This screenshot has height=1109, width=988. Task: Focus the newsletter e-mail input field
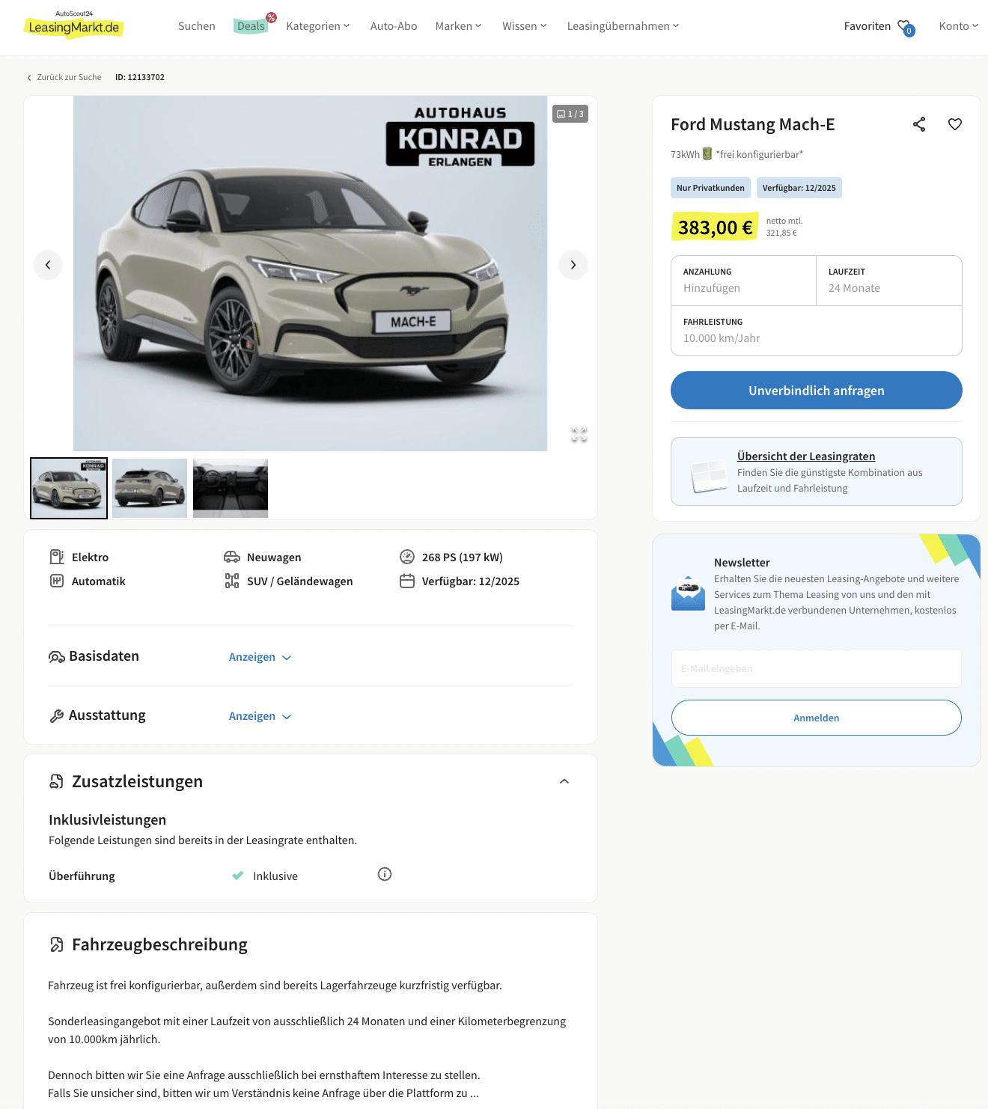coord(817,668)
